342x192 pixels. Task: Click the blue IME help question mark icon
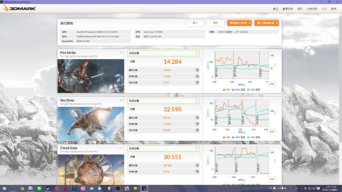pyautogui.click(x=290, y=188)
